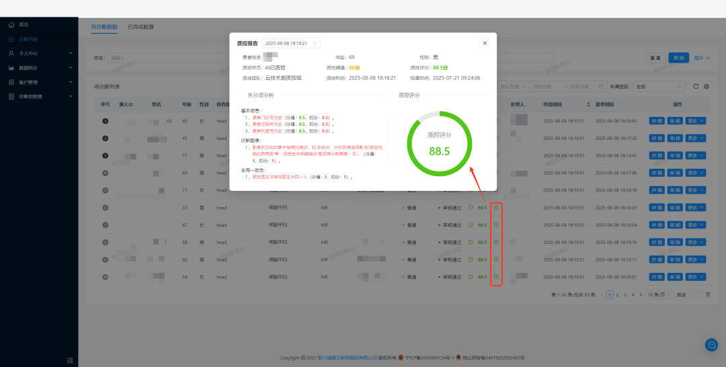
Task: Collapse sidebar using bottom menu icon
Action: pyautogui.click(x=69, y=360)
